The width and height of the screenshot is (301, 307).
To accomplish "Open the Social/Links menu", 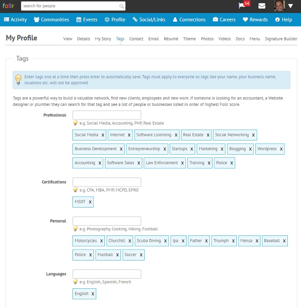I will [x=149, y=20].
